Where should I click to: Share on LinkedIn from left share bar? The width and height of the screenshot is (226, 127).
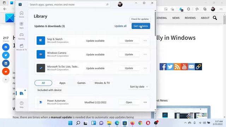[6, 64]
